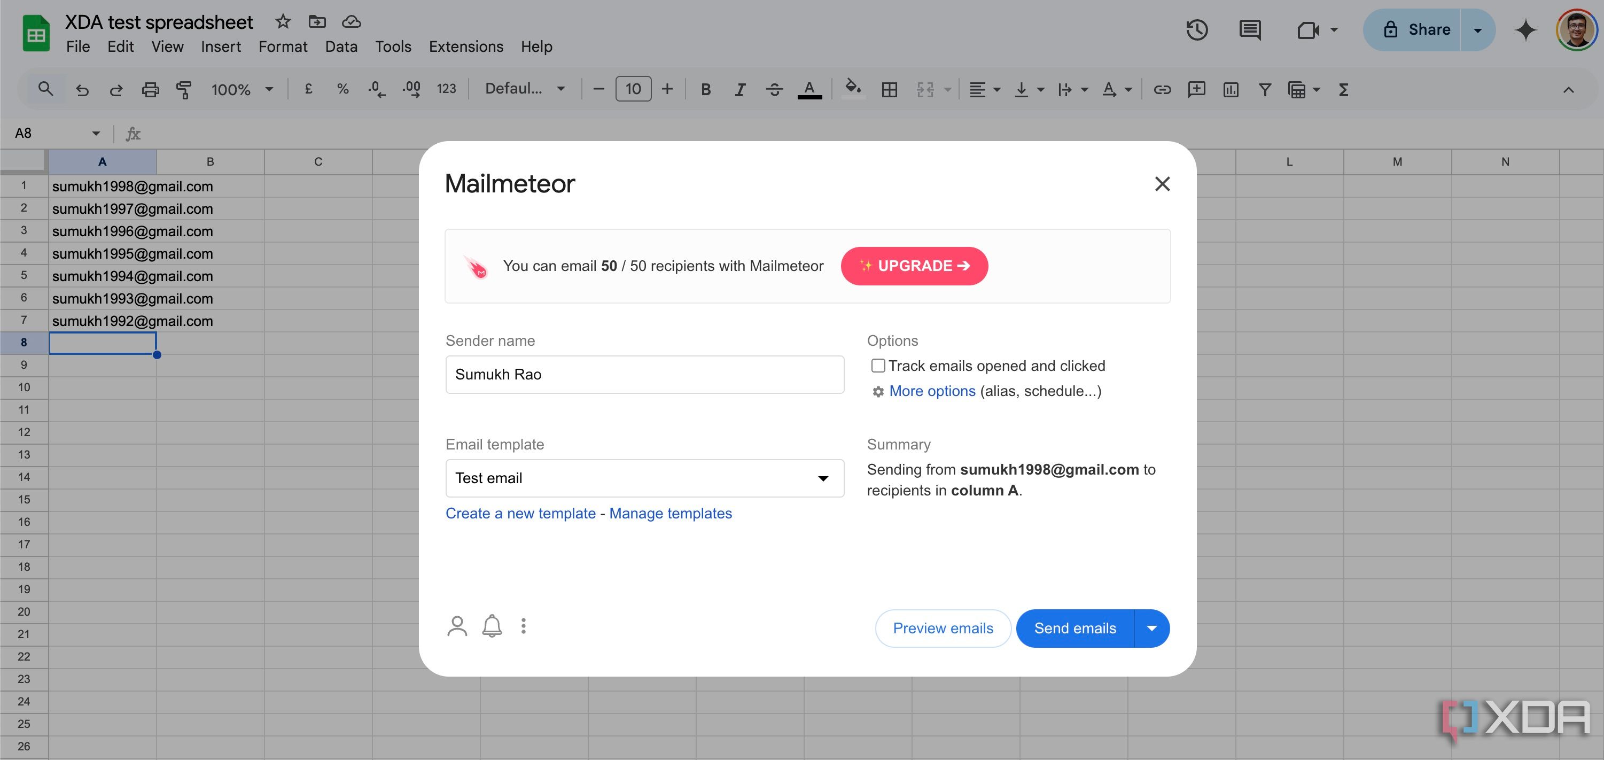Viewport: 1604px width, 760px height.
Task: Toggle italic formatting
Action: click(739, 90)
